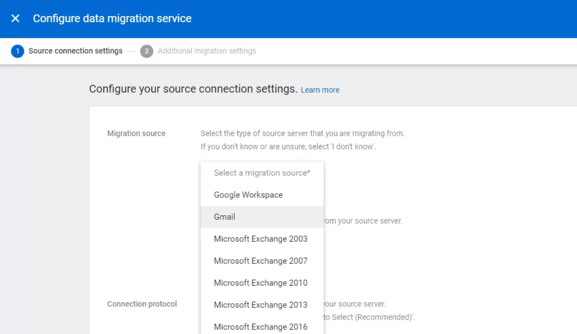Pick Microsoft Exchange 2007 as source
Viewport: 577px width, 334px height.
tap(260, 261)
